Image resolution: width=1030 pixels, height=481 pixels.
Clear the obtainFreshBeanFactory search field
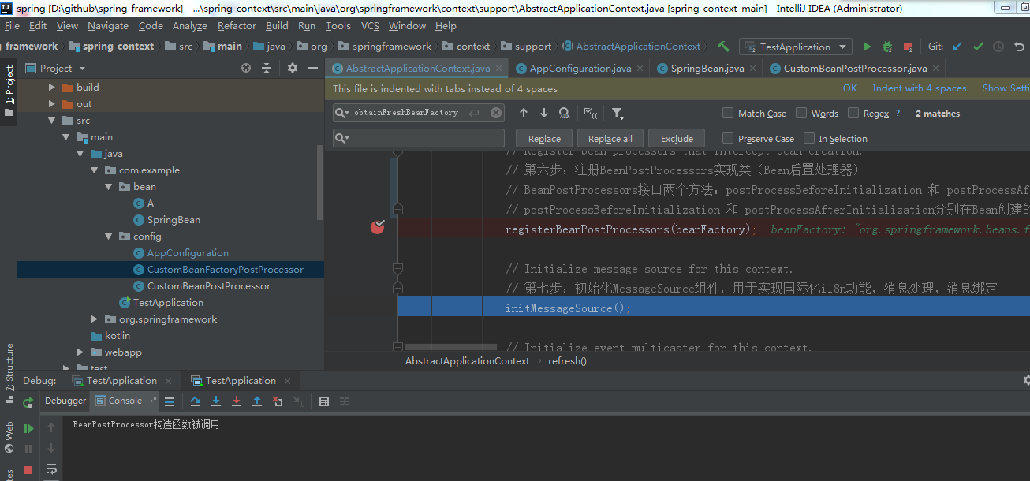click(496, 113)
